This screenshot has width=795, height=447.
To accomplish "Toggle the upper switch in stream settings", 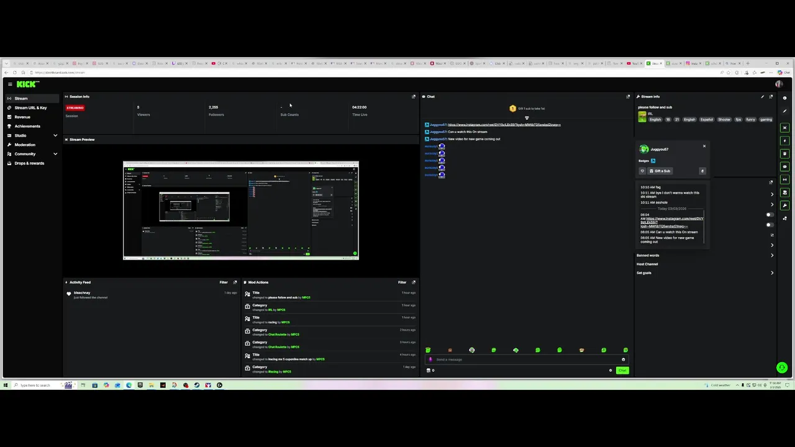I will click(x=770, y=214).
